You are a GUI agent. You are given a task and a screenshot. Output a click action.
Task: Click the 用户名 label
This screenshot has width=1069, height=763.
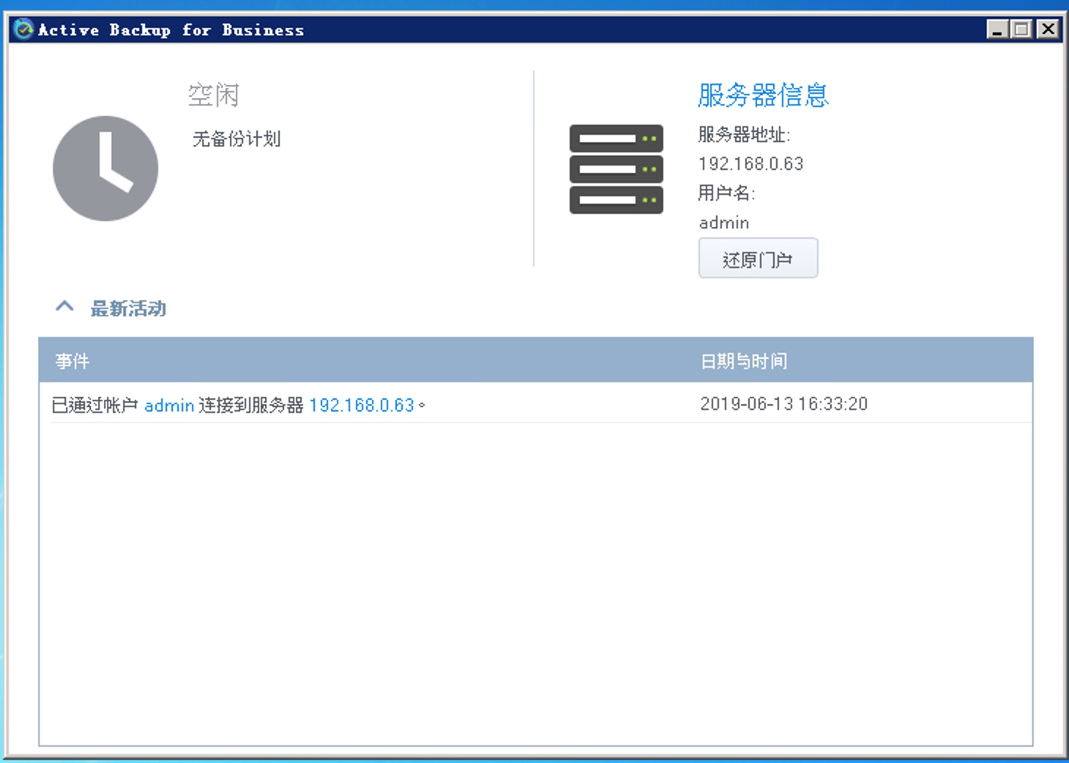[x=726, y=193]
